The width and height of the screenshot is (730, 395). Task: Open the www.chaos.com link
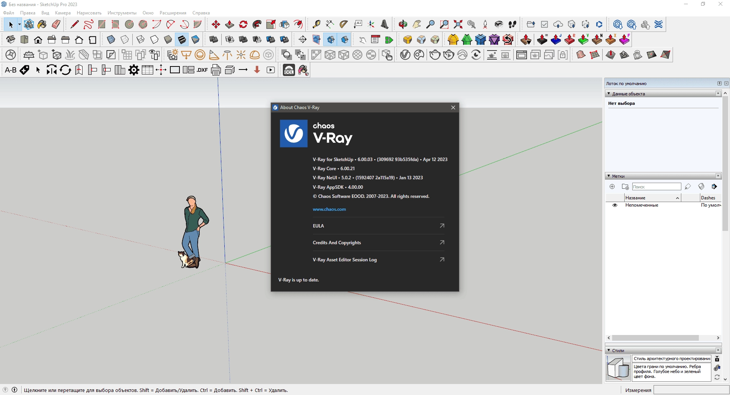coord(329,209)
